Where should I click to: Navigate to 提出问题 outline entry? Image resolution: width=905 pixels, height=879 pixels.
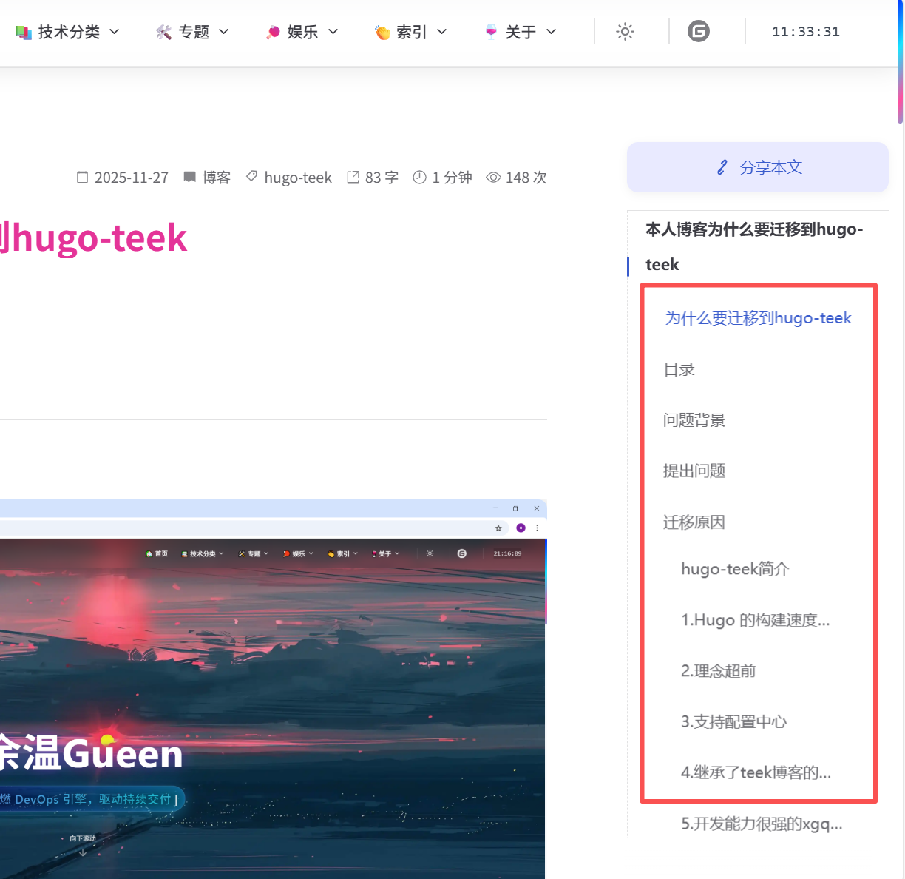694,471
